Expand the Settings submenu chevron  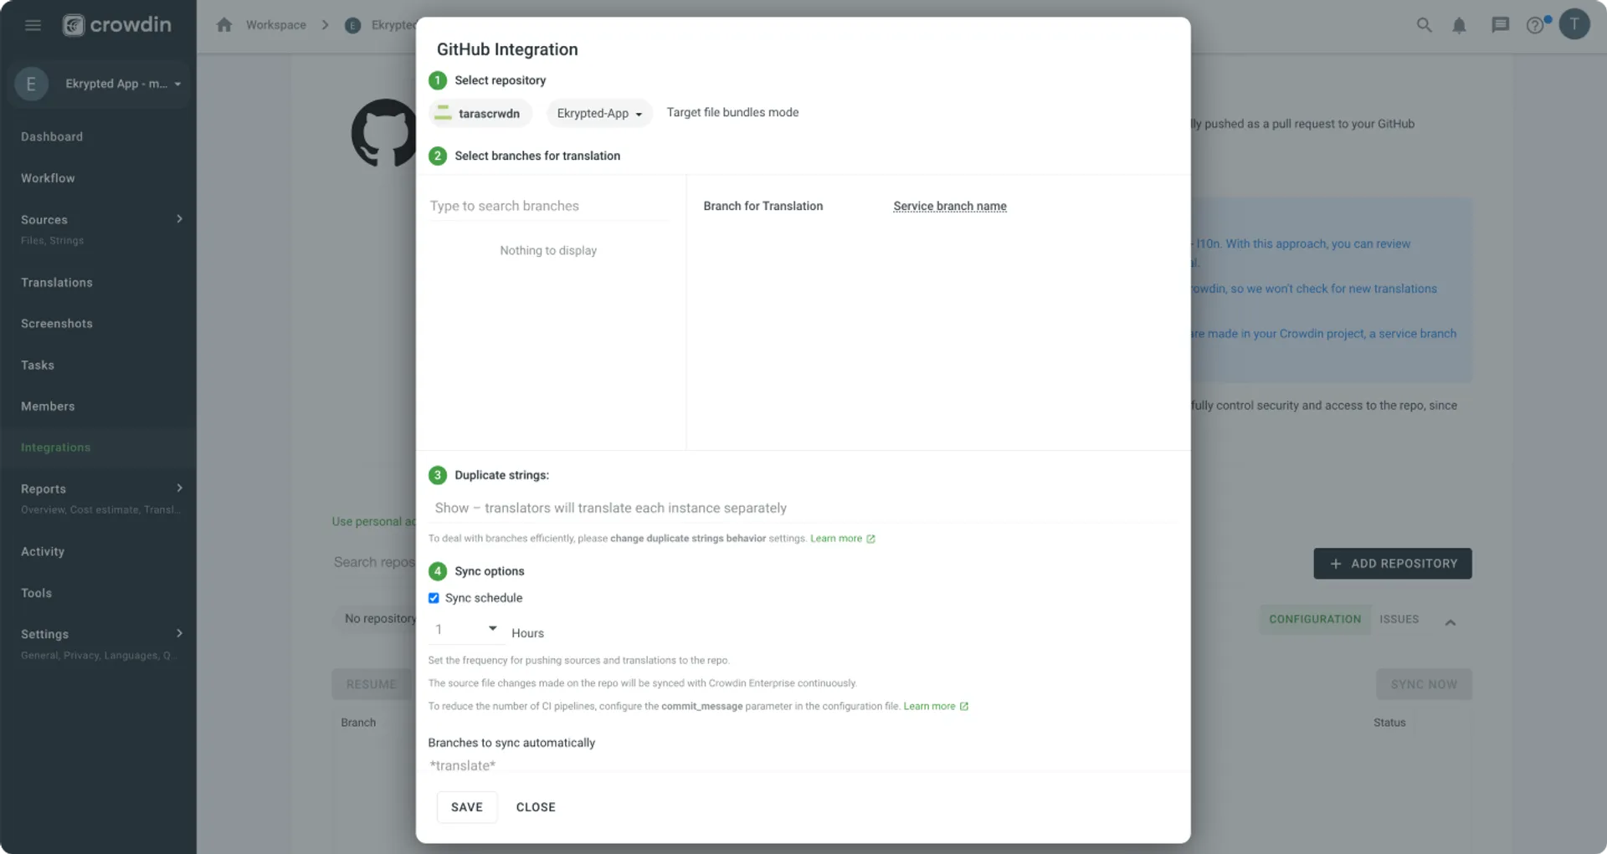[x=179, y=633]
